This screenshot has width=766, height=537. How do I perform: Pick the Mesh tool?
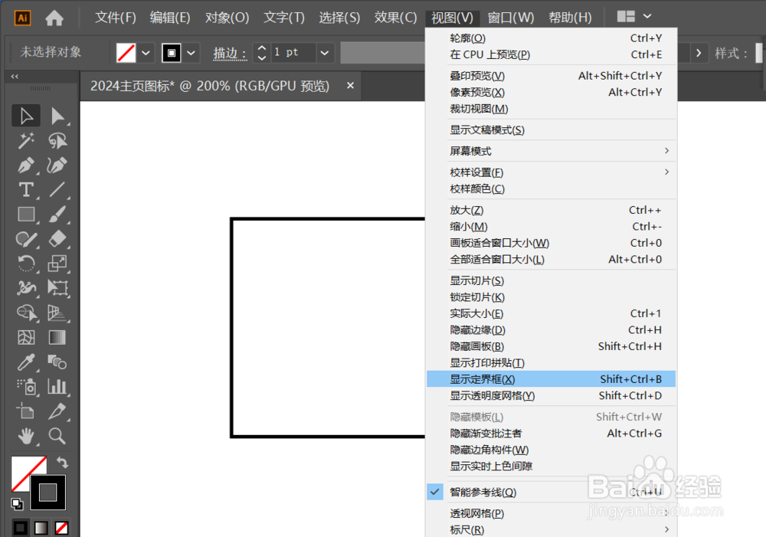(x=26, y=337)
